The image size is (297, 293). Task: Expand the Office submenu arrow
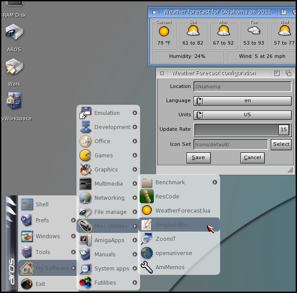coord(135,141)
